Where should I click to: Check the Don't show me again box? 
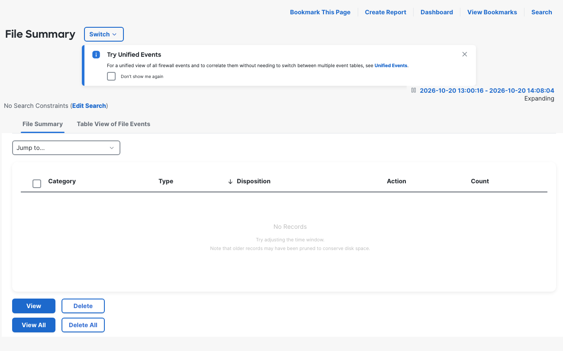tap(111, 76)
